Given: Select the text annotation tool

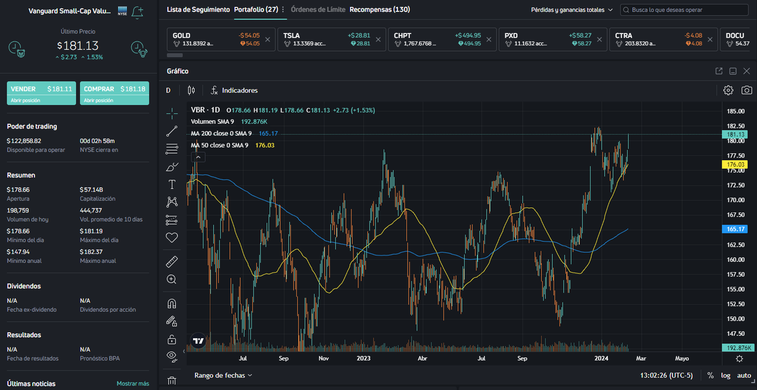Looking at the screenshot, I should [172, 185].
